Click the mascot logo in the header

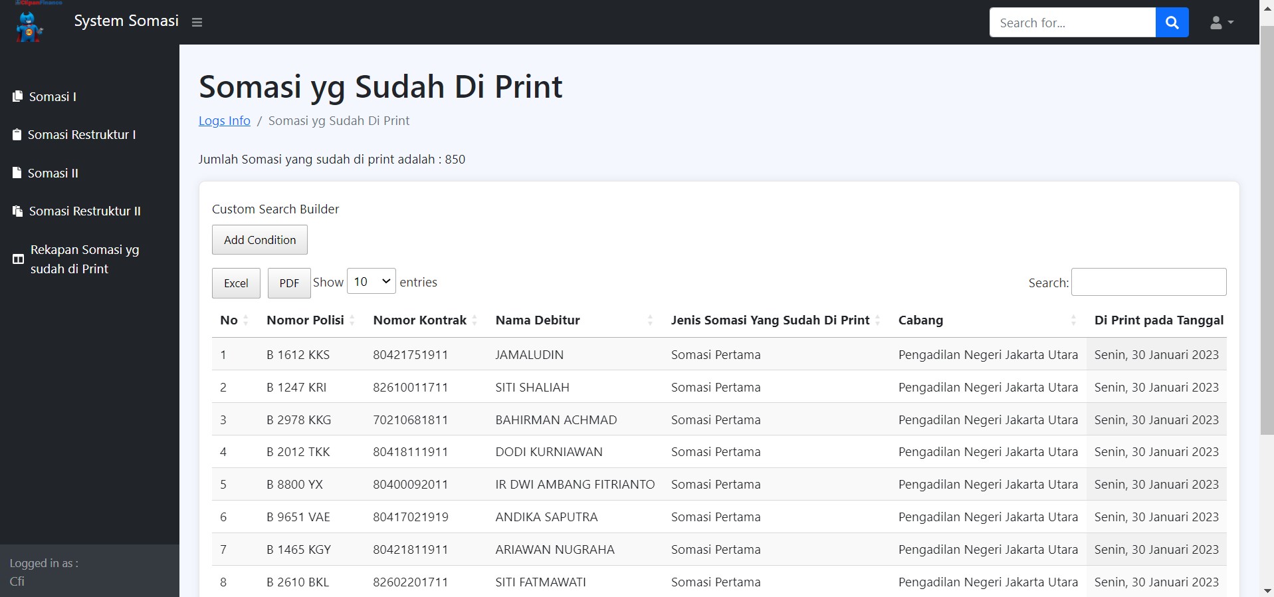click(30, 25)
